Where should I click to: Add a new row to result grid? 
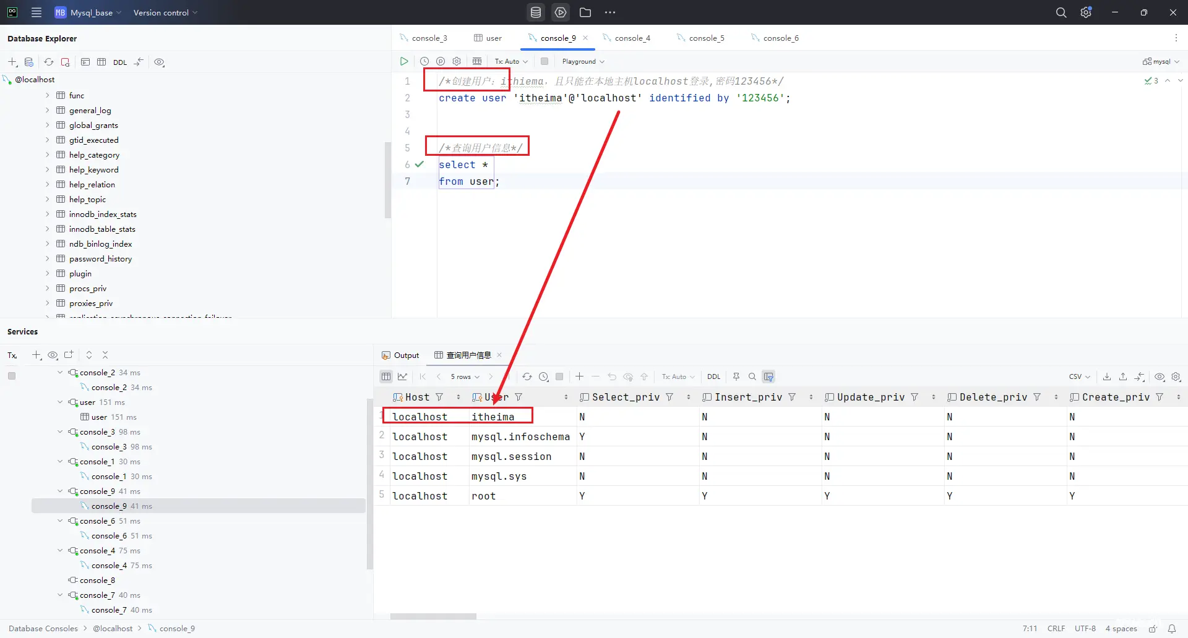(579, 376)
